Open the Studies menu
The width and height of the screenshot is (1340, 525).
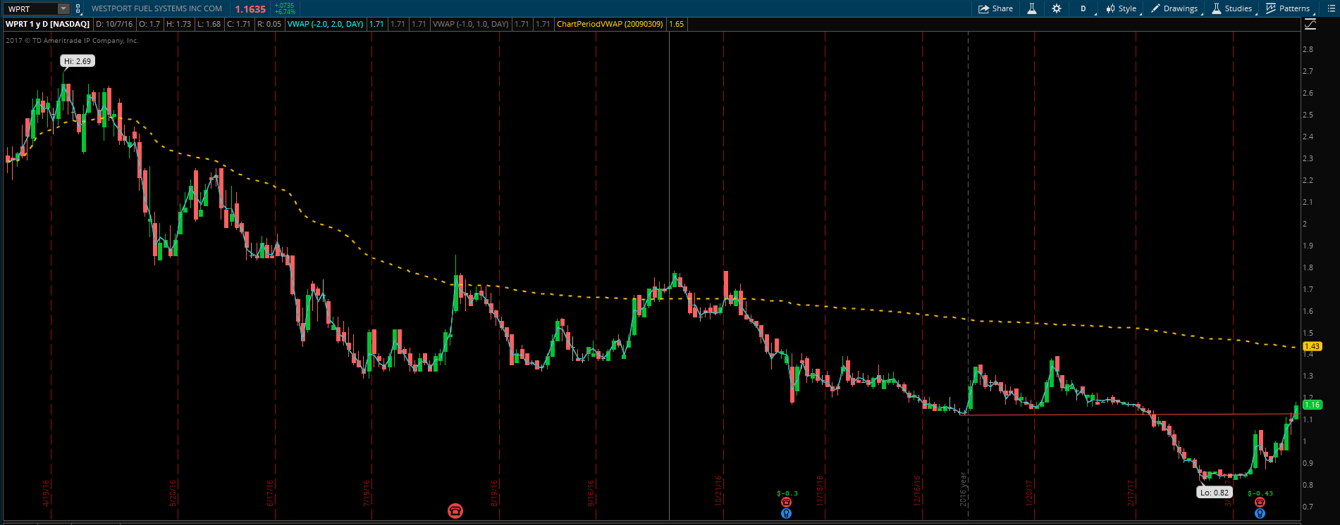pos(1232,8)
